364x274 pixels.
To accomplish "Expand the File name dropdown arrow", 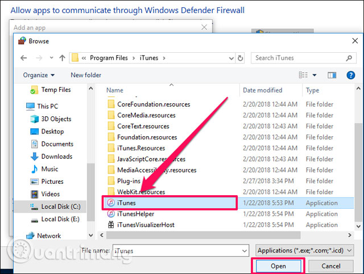I will click(x=245, y=251).
